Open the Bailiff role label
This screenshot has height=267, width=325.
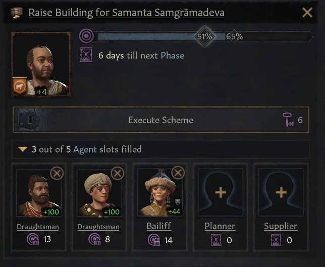(x=159, y=226)
